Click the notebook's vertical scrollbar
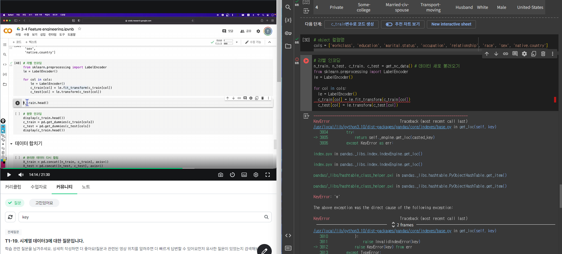This screenshot has width=562, height=254. click(561, 196)
